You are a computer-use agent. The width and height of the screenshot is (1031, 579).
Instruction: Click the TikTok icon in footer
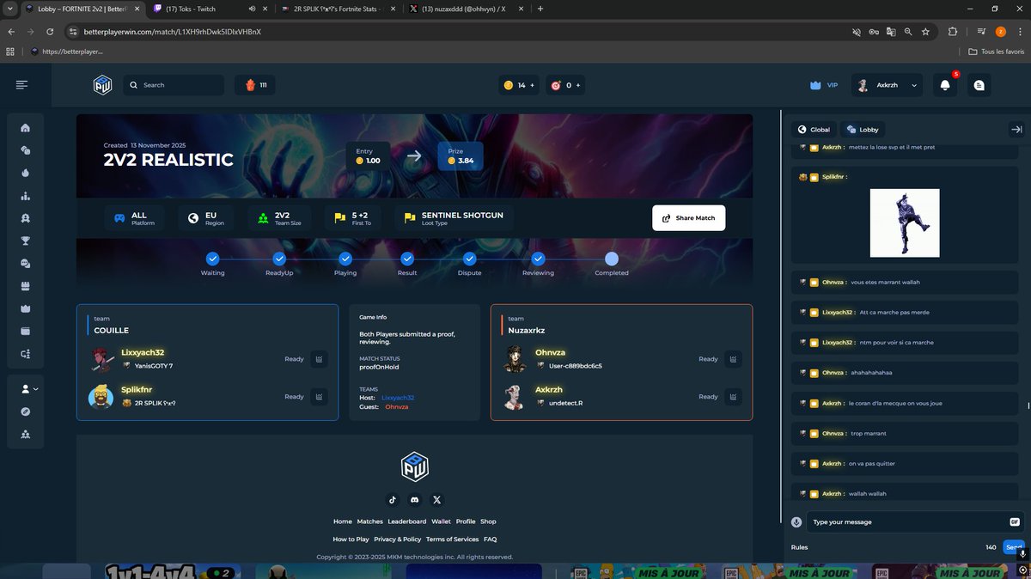click(393, 499)
